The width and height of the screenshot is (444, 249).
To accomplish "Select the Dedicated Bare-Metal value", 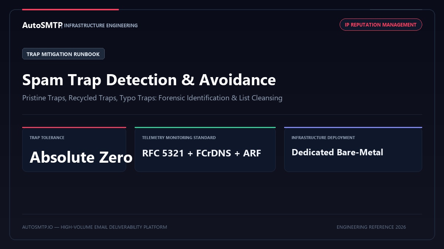I will point(337,152).
